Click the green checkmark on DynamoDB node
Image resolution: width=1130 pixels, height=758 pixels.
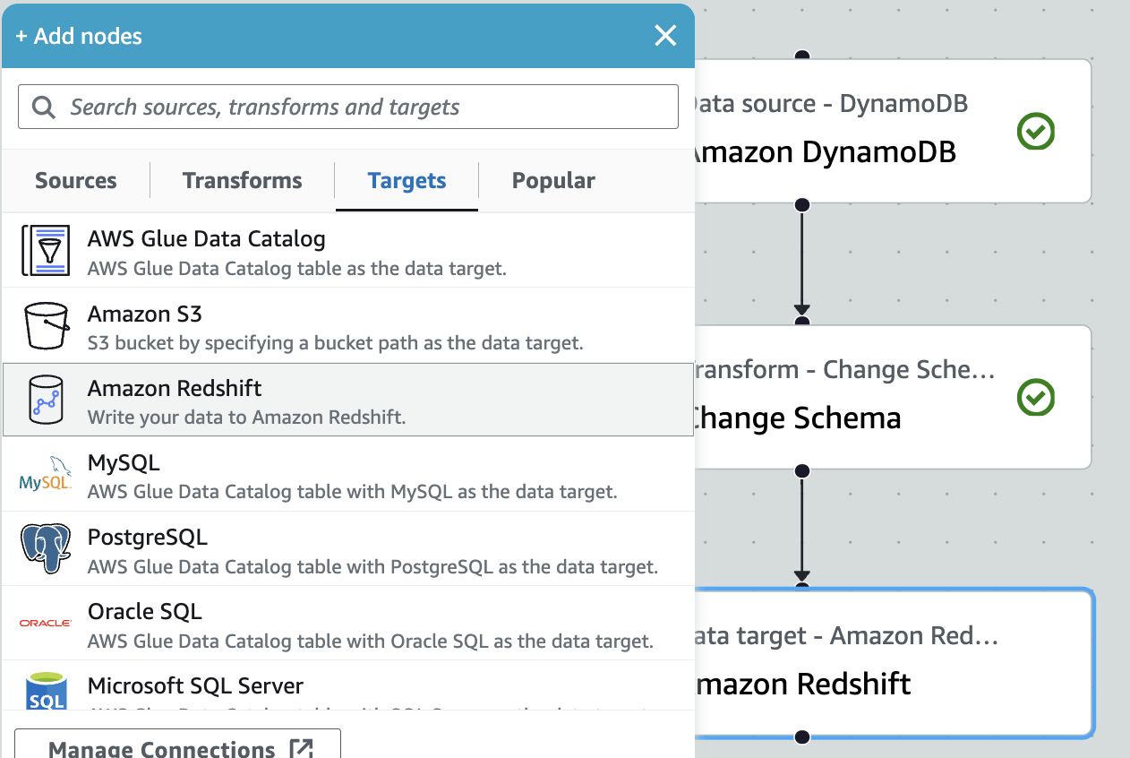point(1036,131)
